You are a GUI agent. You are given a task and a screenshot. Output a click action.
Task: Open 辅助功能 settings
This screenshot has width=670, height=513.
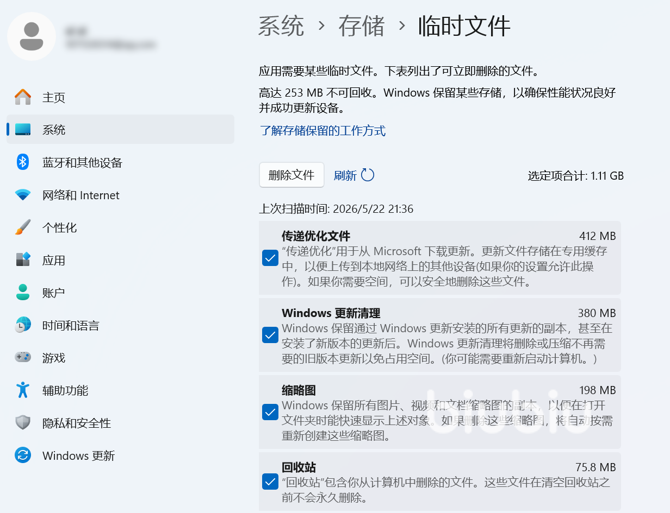tap(120, 390)
